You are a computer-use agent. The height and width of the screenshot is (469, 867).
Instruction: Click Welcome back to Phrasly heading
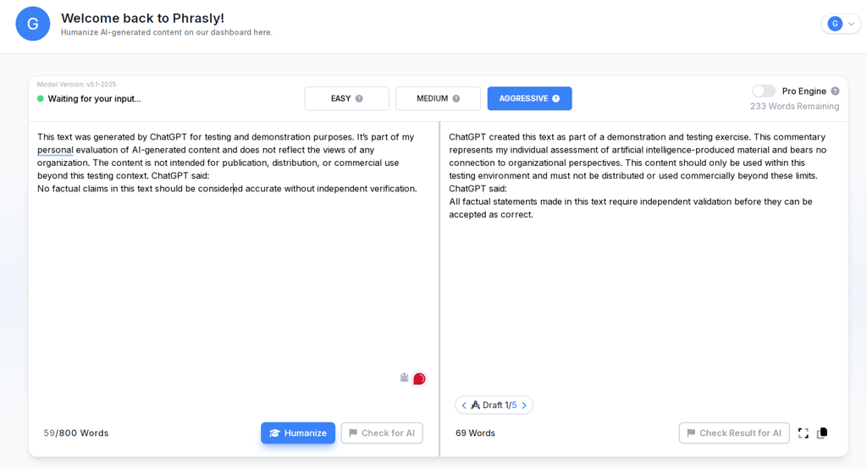coord(142,19)
